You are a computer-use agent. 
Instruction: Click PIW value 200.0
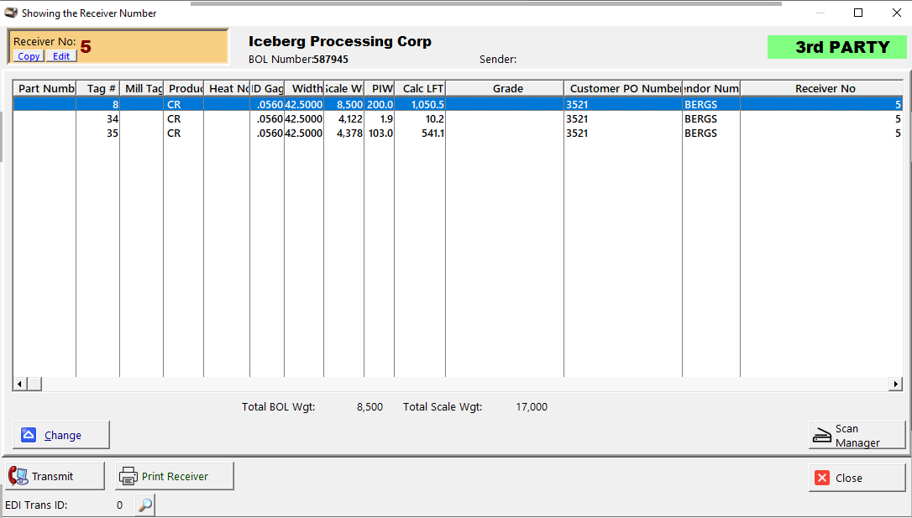coord(380,105)
